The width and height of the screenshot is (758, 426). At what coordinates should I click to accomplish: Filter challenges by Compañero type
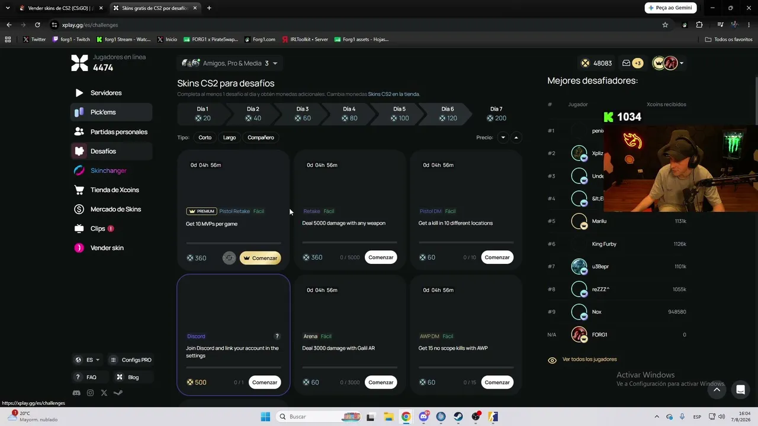pyautogui.click(x=261, y=137)
